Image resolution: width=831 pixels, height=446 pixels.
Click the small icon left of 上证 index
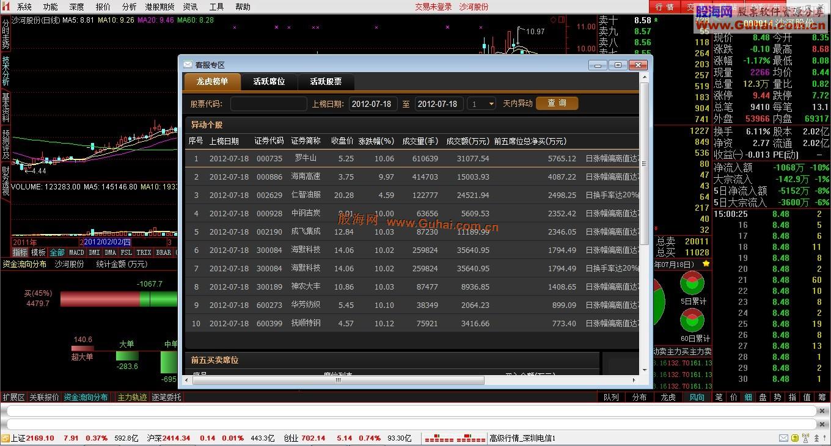(5, 438)
